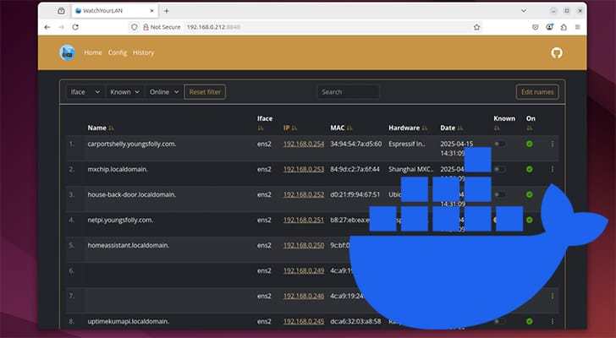The image size is (616, 338).
Task: Click the tab history icon left of the WatchYourLAN tab
Action: (61, 11)
